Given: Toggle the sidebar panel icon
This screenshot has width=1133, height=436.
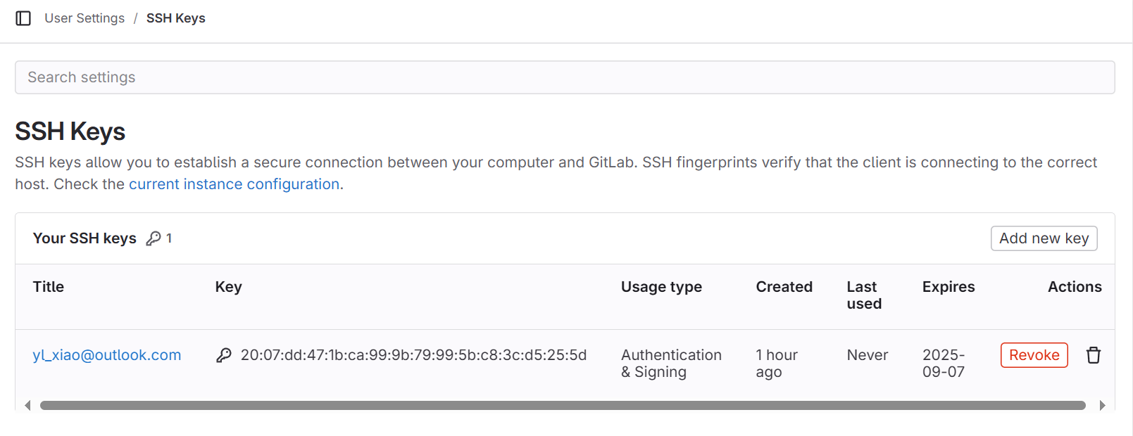Looking at the screenshot, I should point(23,18).
